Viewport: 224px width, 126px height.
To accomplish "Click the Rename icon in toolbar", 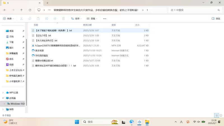I will tap(46, 18).
